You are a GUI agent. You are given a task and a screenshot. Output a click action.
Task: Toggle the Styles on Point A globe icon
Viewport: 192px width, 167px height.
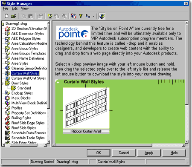tap(102, 16)
